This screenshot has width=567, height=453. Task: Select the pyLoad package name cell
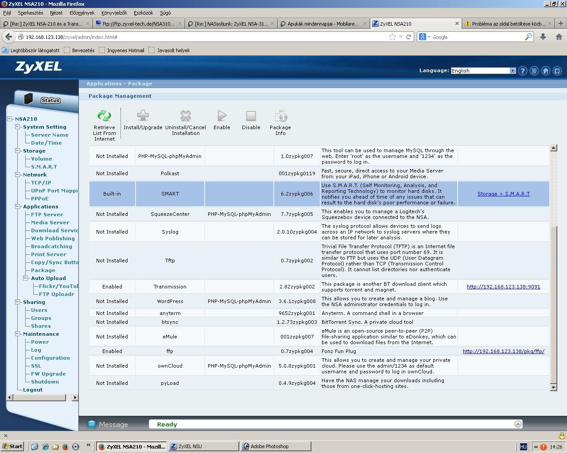tap(170, 383)
